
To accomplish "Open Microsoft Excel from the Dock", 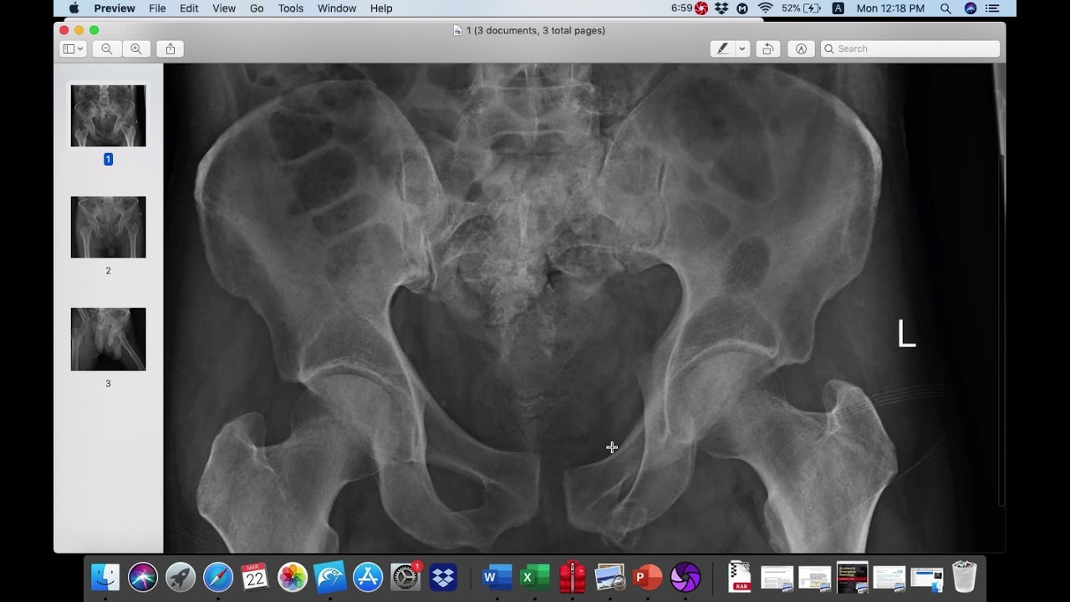I will point(533,577).
